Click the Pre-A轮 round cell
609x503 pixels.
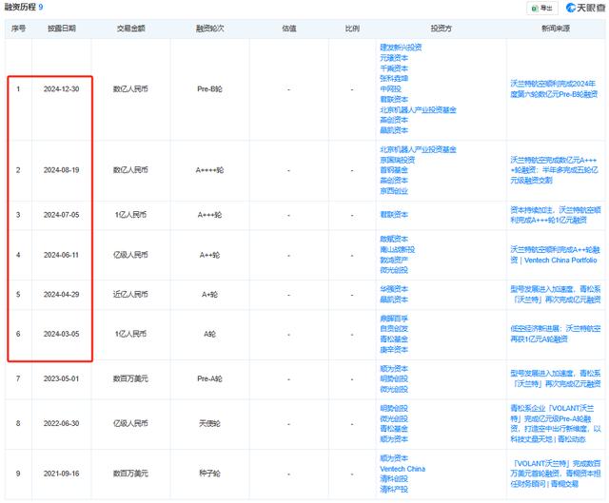(209, 378)
